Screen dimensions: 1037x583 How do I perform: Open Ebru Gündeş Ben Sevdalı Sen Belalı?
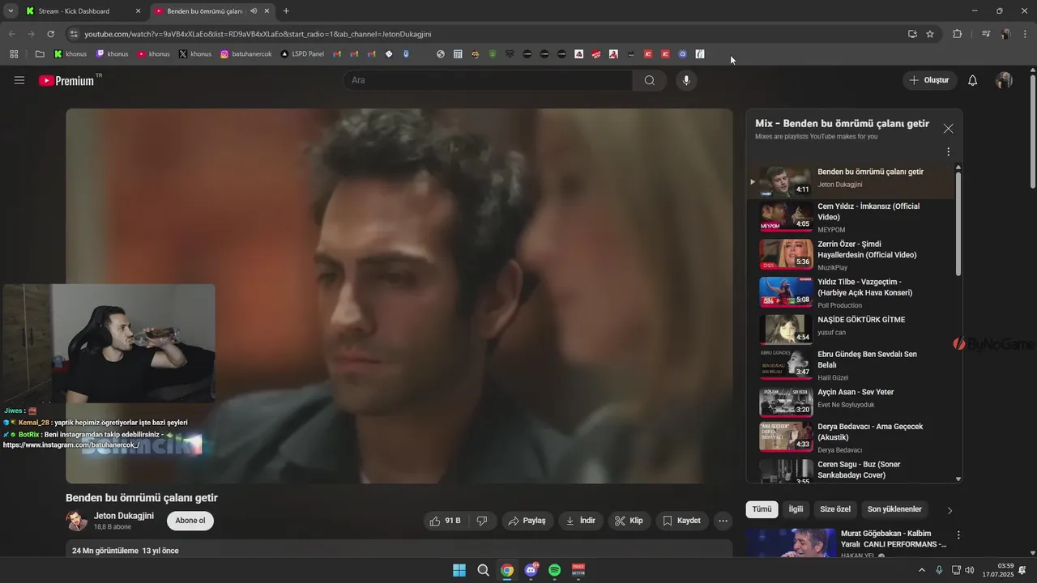click(x=851, y=365)
